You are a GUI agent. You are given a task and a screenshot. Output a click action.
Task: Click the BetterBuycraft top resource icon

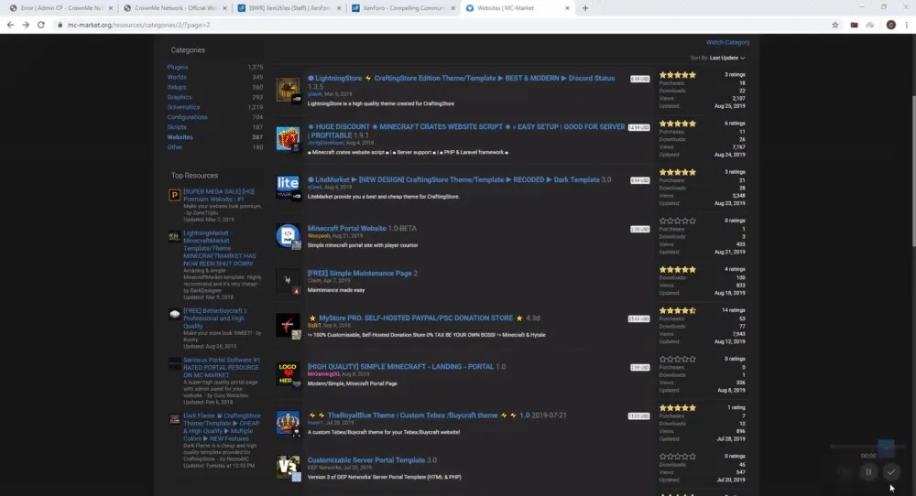pos(174,314)
